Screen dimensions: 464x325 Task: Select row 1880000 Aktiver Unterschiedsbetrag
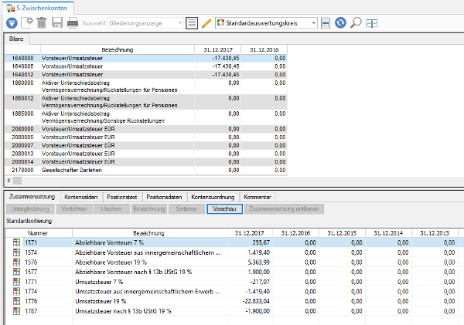146,86
